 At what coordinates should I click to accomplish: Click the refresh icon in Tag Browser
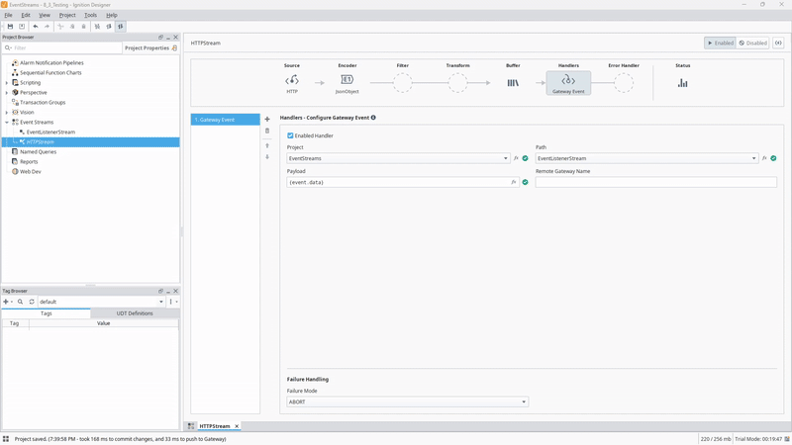[32, 302]
